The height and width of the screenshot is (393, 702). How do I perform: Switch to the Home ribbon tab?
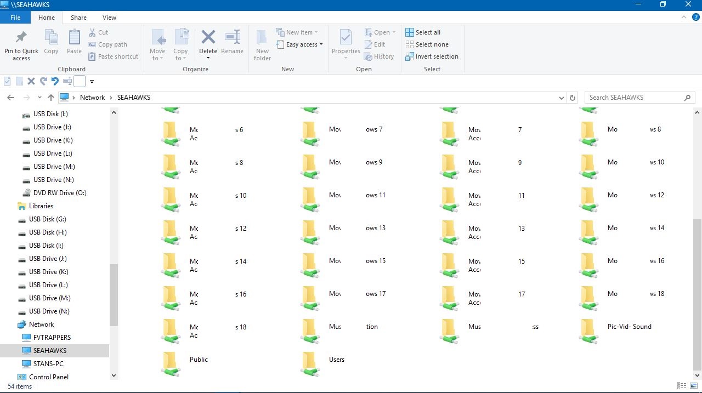point(47,18)
